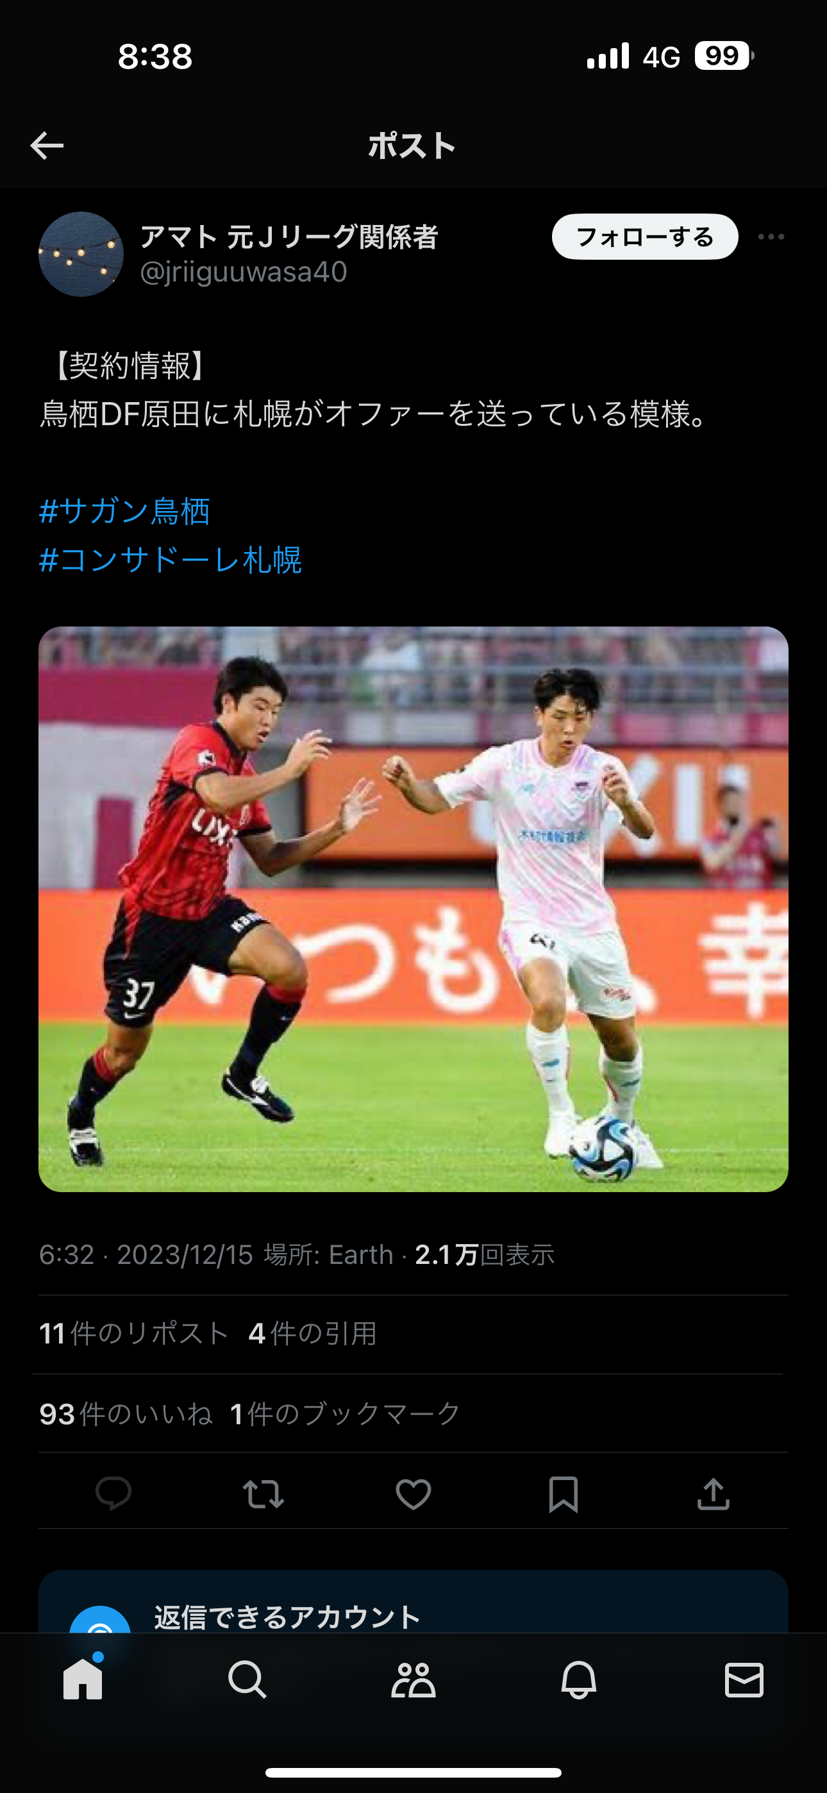Viewport: 827px width, 1793px height.
Task: Go to the Home tab
Action: click(83, 1679)
